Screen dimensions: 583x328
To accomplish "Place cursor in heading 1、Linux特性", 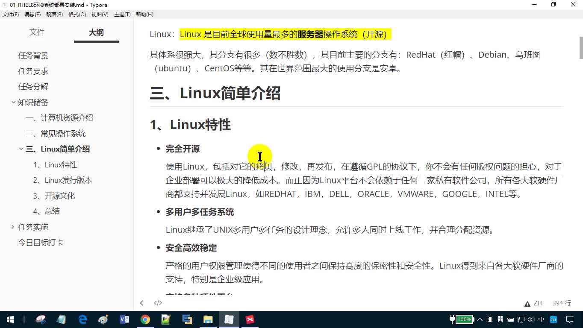I will pyautogui.click(x=190, y=125).
